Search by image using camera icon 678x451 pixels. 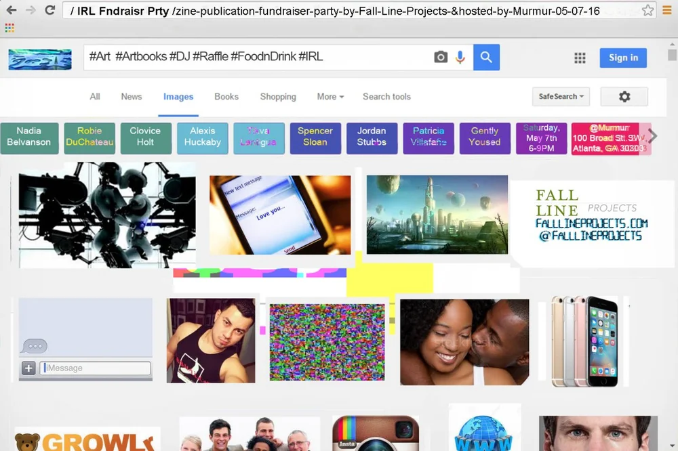point(441,57)
